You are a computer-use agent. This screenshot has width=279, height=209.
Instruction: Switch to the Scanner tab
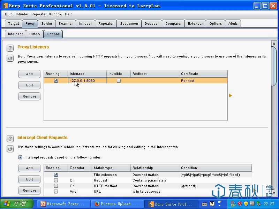point(66,23)
